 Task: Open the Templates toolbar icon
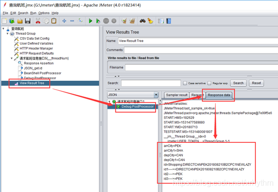(x=12, y=21)
